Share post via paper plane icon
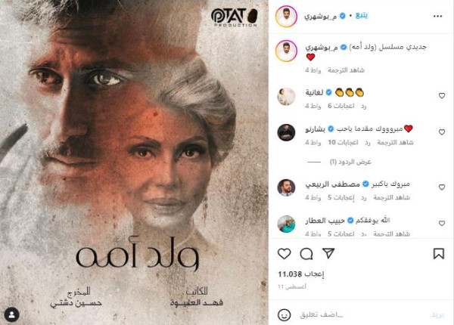454x325 pixels. pos(328,253)
